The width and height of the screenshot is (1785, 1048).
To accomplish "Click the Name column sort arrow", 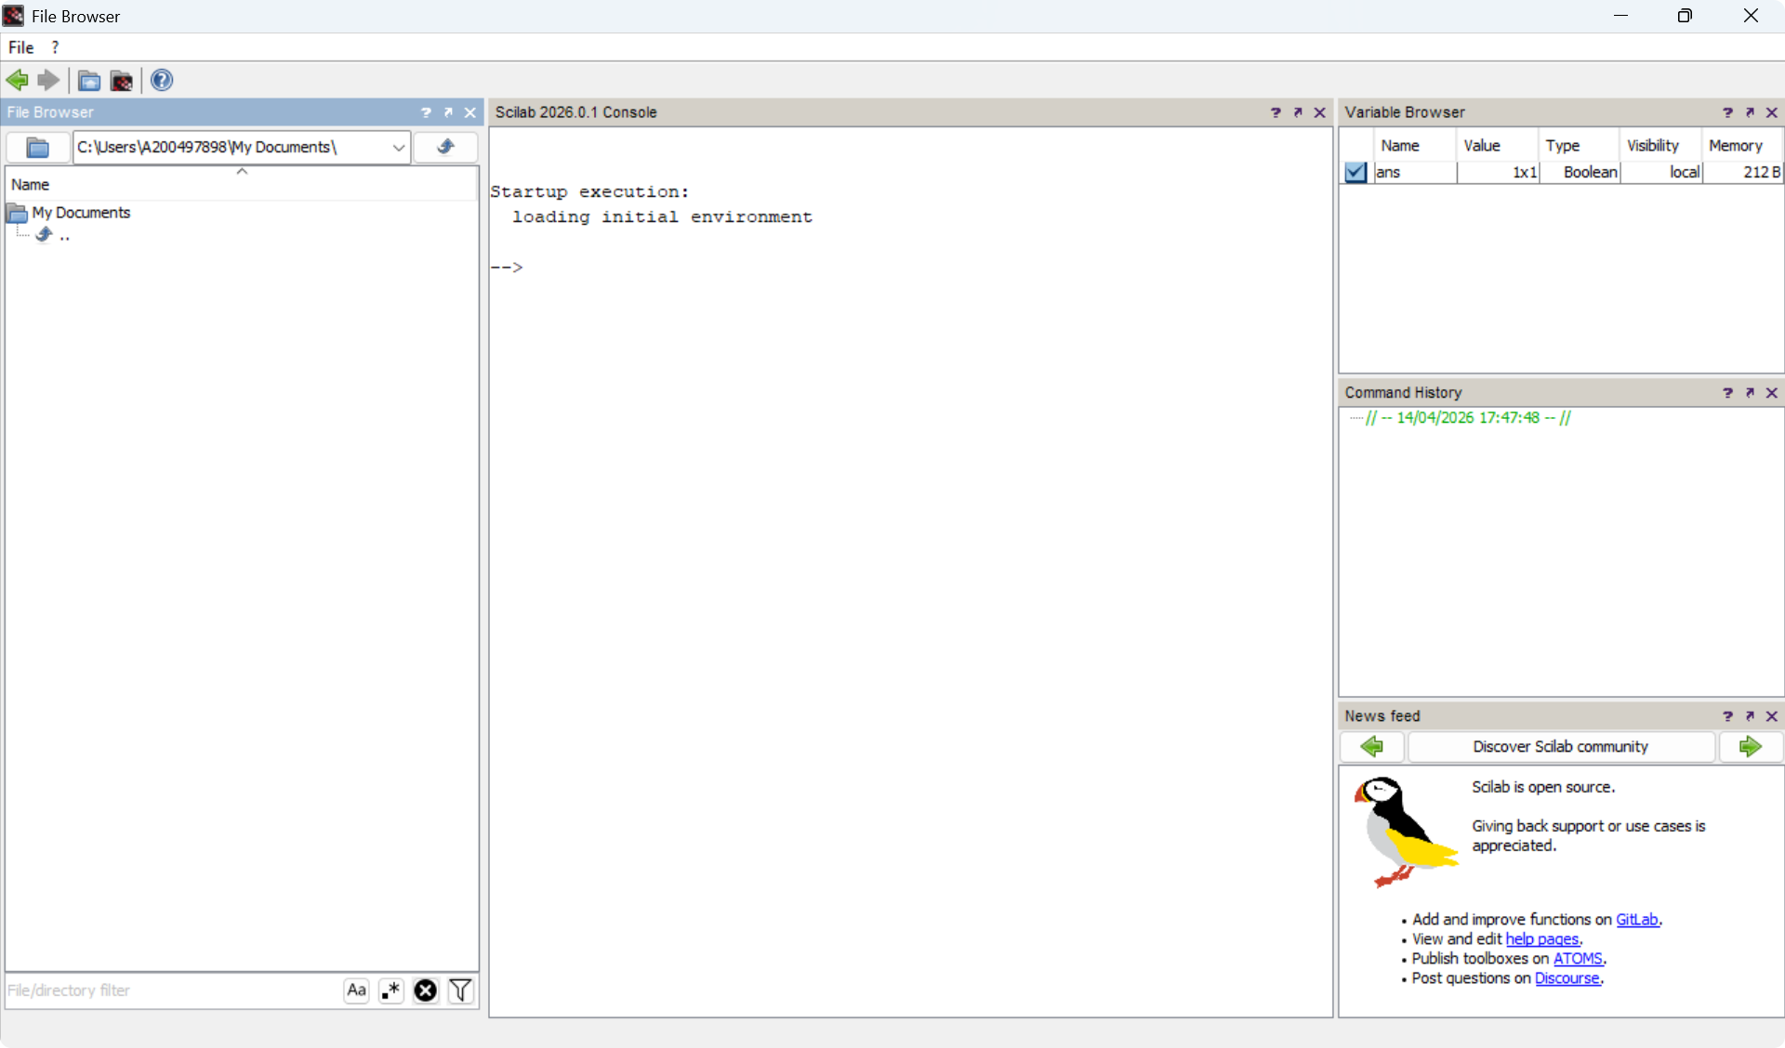I will (x=242, y=172).
